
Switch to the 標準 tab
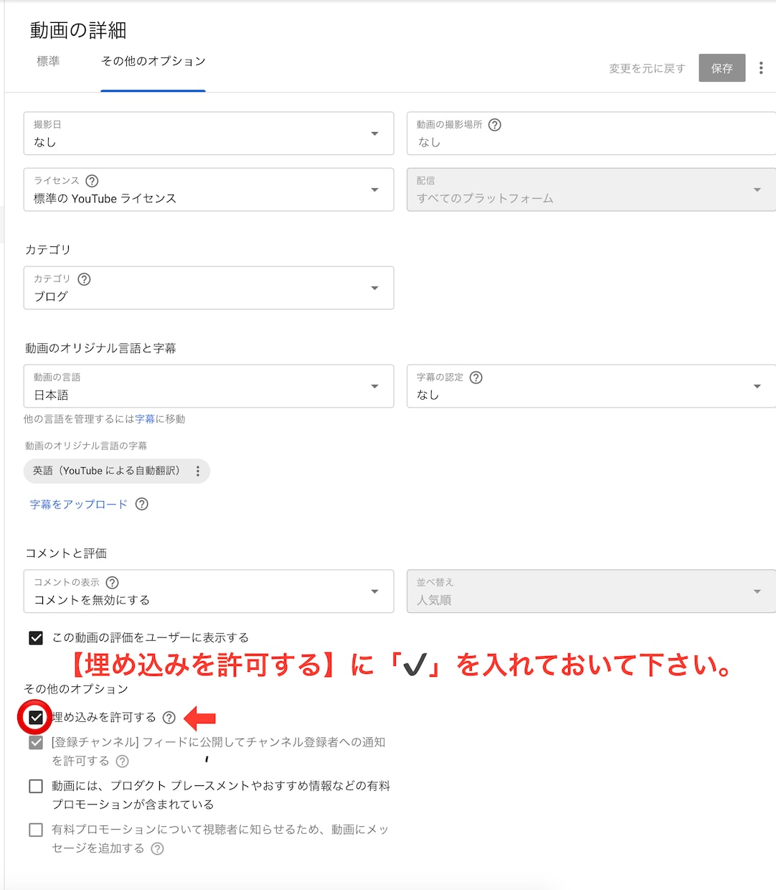click(48, 62)
